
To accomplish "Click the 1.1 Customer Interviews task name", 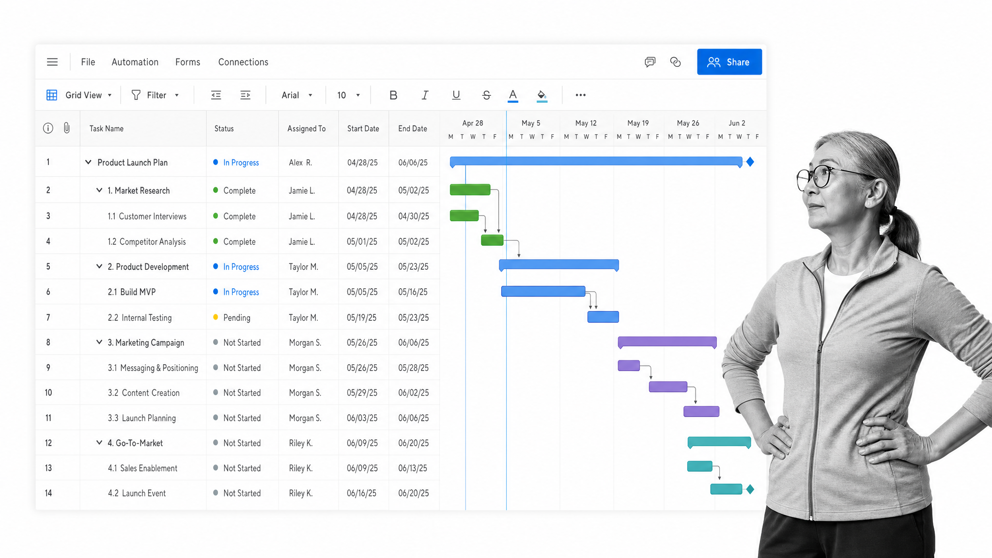I will (147, 217).
